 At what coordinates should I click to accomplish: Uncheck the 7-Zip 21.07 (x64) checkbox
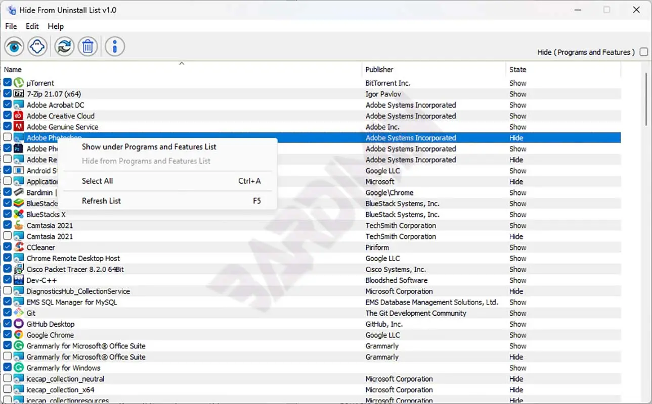tap(8, 94)
